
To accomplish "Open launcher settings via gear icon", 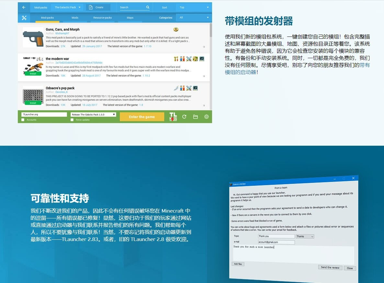I will pos(207,117).
